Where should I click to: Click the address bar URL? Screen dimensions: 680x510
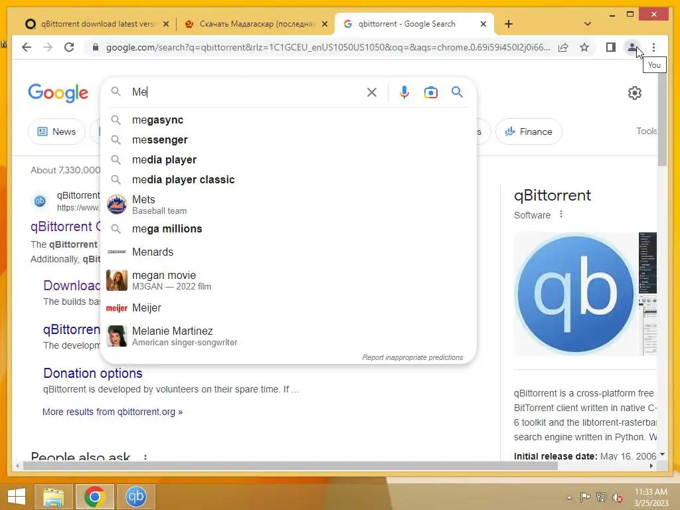pyautogui.click(x=328, y=47)
